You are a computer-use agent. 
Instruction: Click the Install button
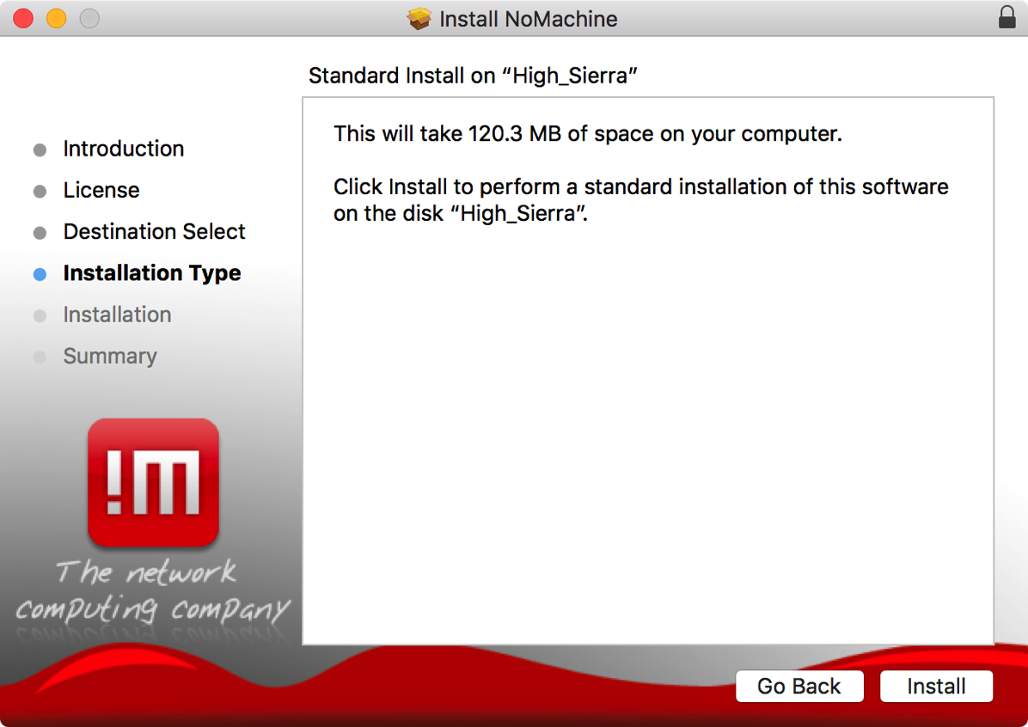936,686
